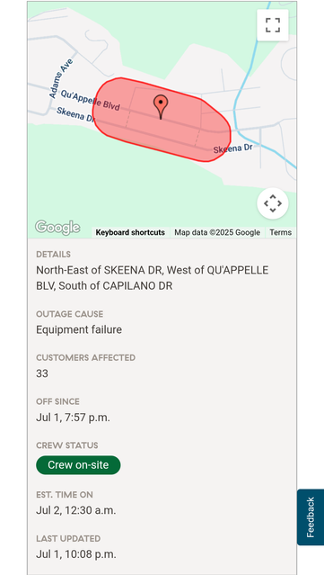The height and width of the screenshot is (575, 324).
Task: Open map Terms link
Action: pos(281,232)
